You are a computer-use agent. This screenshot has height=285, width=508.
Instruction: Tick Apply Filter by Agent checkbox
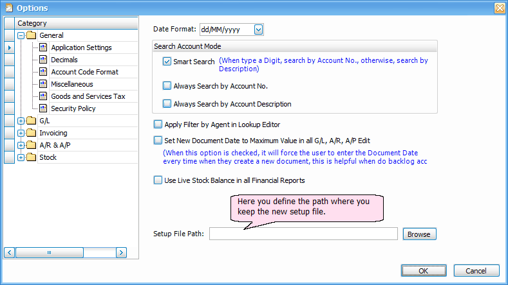(158, 125)
